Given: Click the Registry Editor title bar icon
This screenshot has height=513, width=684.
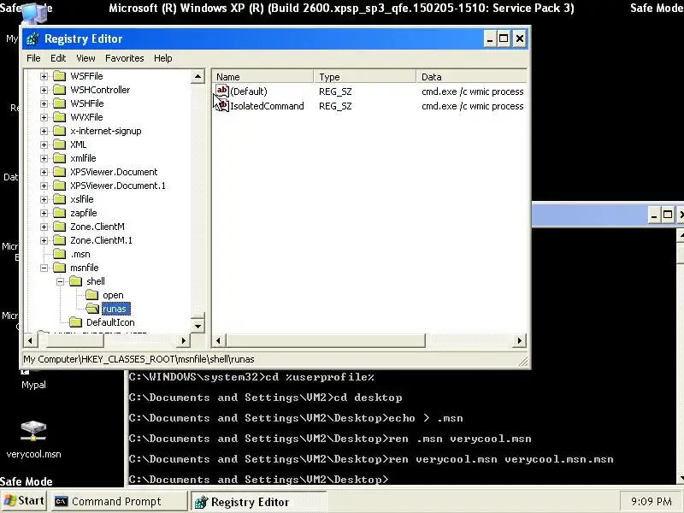Looking at the screenshot, I should tap(32, 38).
